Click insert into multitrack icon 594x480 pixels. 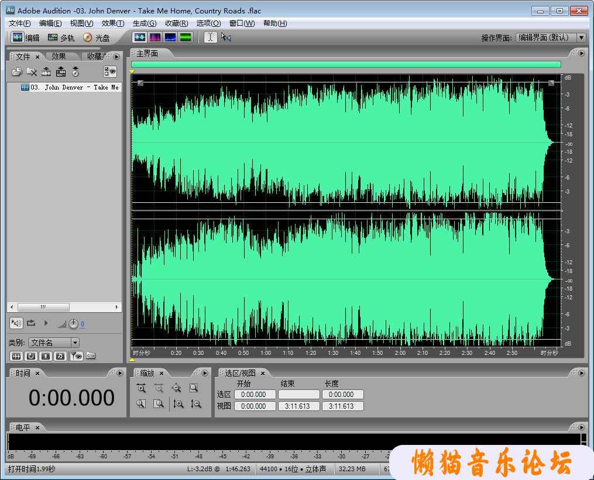pos(61,71)
